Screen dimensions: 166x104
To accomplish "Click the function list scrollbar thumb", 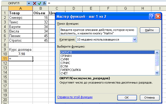I will (157, 60).
